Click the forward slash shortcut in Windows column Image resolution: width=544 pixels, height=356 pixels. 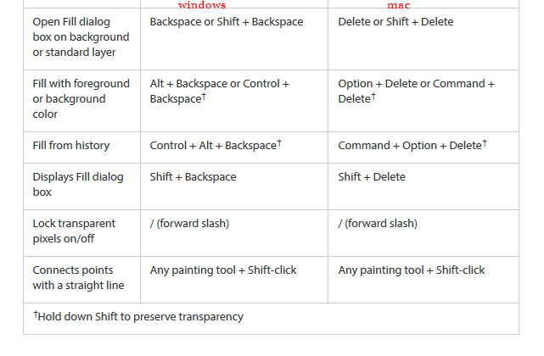click(x=189, y=224)
